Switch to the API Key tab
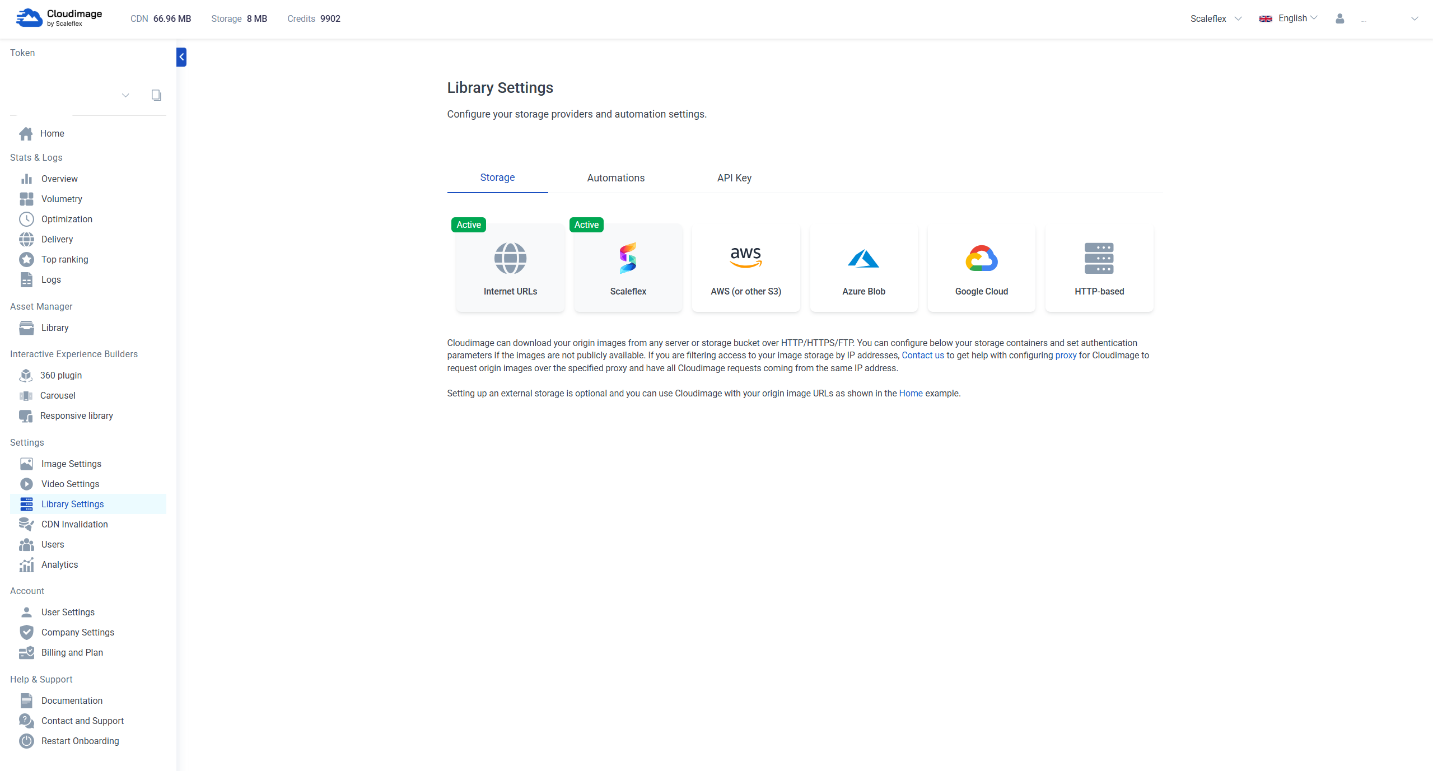1433x771 pixels. click(734, 178)
